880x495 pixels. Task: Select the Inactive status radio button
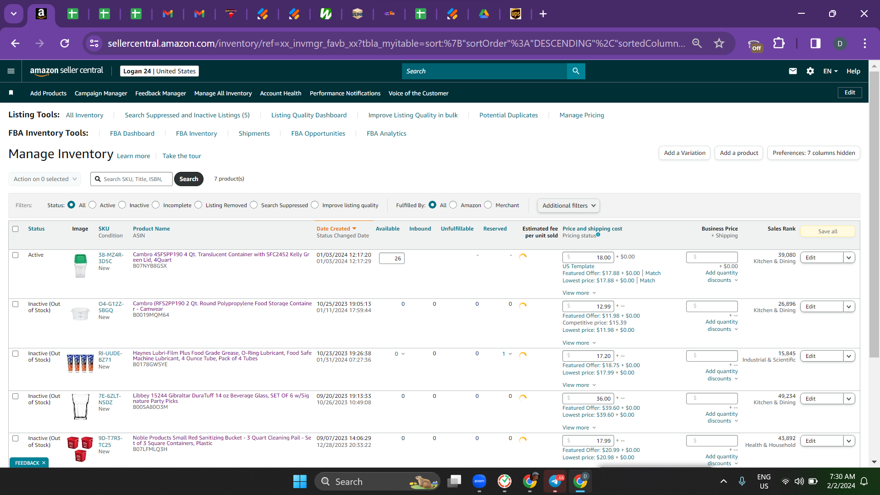pos(122,205)
